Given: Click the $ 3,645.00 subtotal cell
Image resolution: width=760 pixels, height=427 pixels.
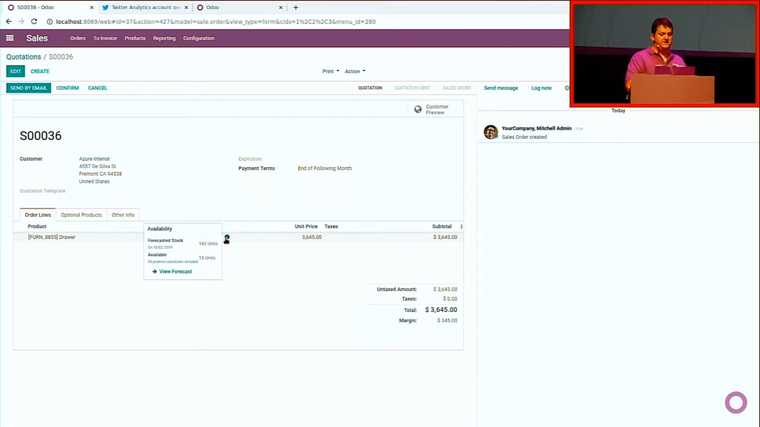Looking at the screenshot, I should [x=445, y=237].
